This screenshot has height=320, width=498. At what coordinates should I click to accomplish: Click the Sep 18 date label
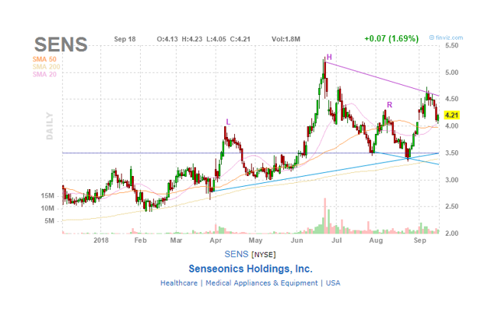[x=124, y=39]
